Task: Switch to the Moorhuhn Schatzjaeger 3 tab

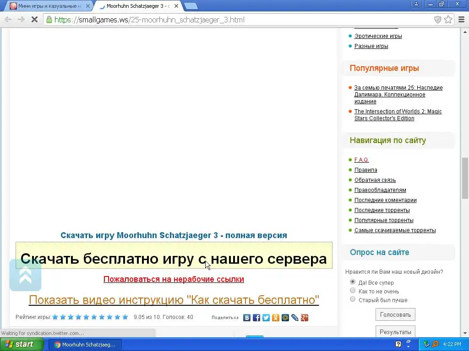Action: [x=137, y=6]
